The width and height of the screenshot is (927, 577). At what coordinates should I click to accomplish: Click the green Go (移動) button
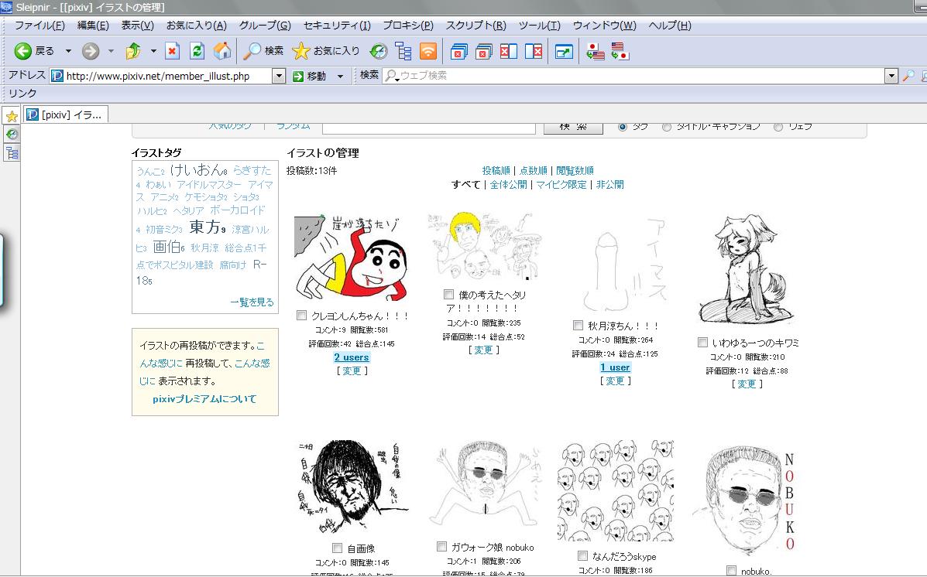click(310, 76)
